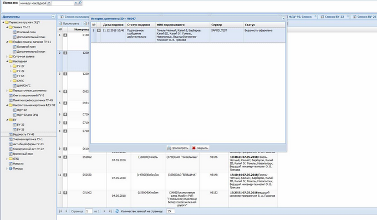Expand the СМГС folder
This screenshot has height=220, width=377.
point(11,81)
